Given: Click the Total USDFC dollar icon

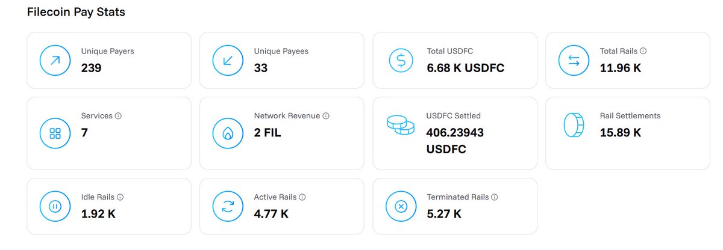Looking at the screenshot, I should [x=401, y=60].
